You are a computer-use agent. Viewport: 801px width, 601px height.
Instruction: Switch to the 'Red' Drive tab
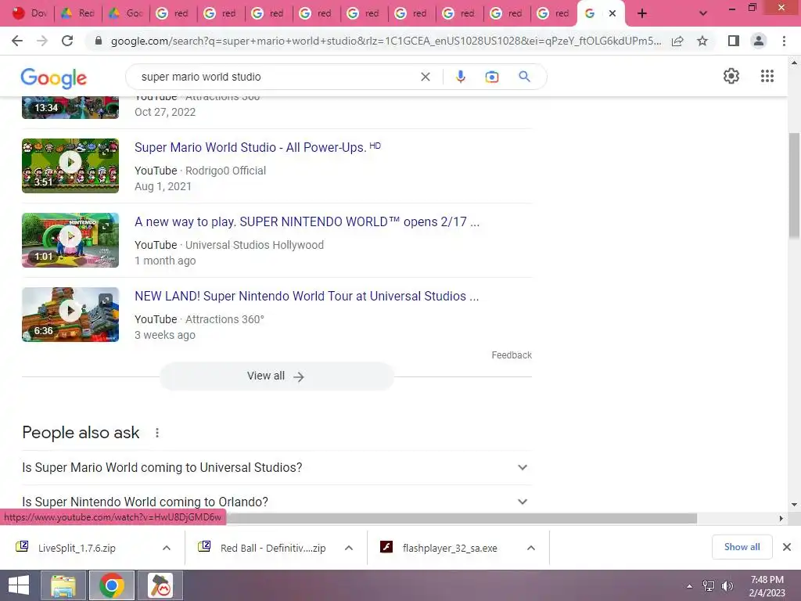[x=77, y=13]
